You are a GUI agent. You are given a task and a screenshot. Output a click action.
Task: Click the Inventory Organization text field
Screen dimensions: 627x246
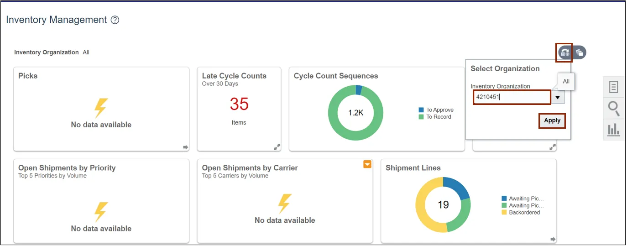point(512,97)
